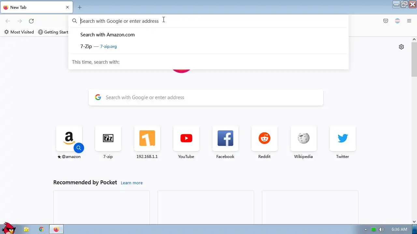This screenshot has height=234, width=417.
Task: Open the file explorer taskbar icon
Action: [26, 229]
